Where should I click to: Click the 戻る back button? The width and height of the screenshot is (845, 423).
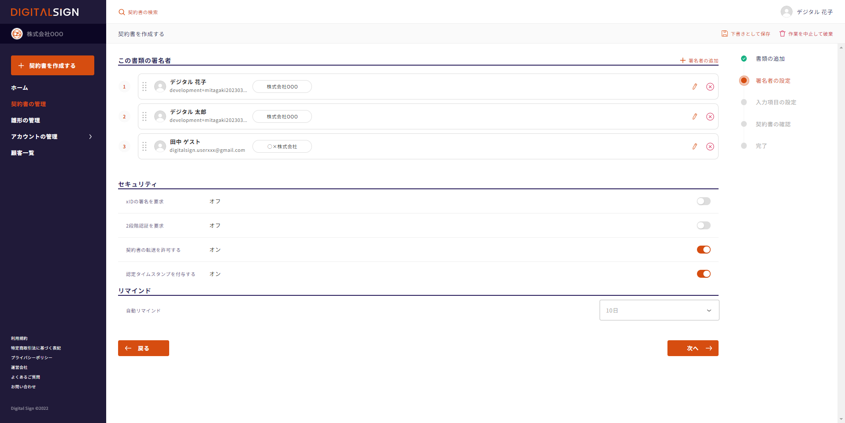[143, 348]
